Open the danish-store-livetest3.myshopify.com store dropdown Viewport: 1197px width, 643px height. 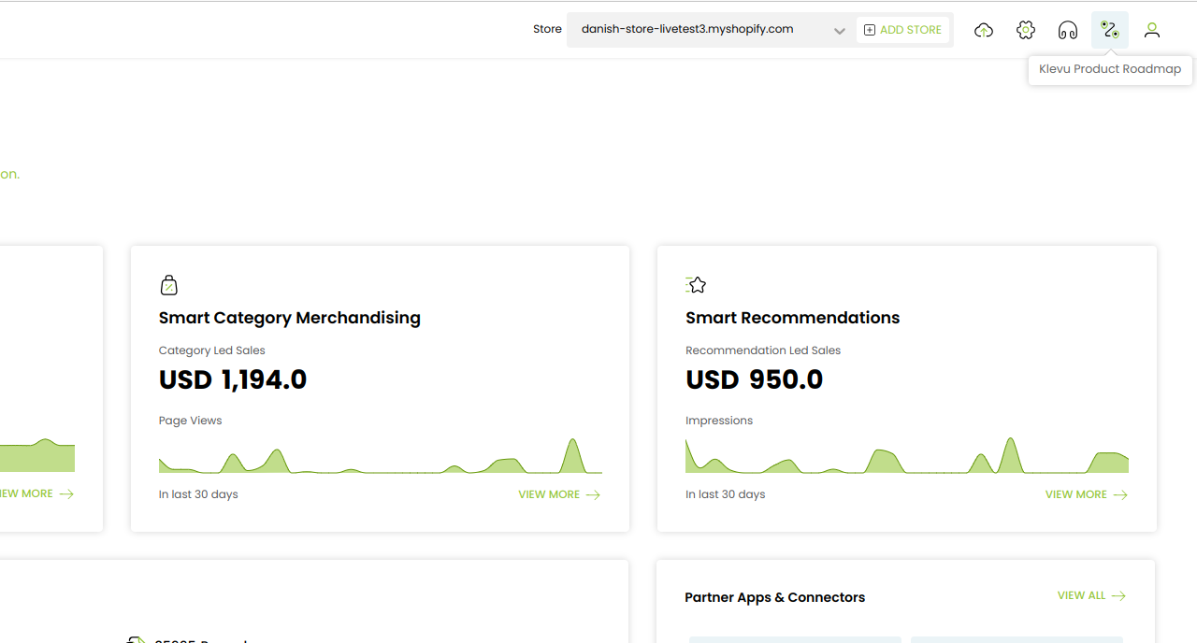(687, 29)
